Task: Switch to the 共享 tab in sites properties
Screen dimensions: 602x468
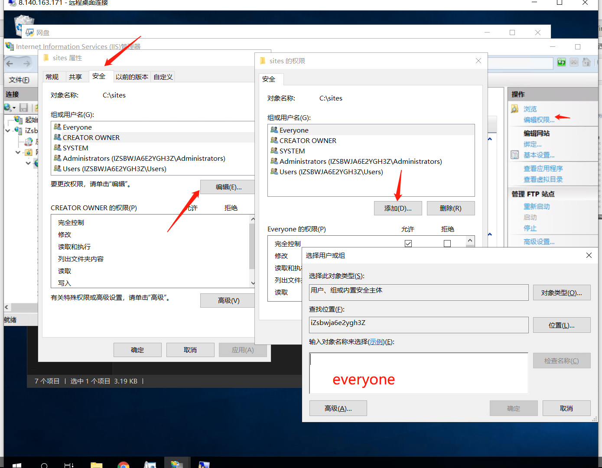Action: click(75, 77)
